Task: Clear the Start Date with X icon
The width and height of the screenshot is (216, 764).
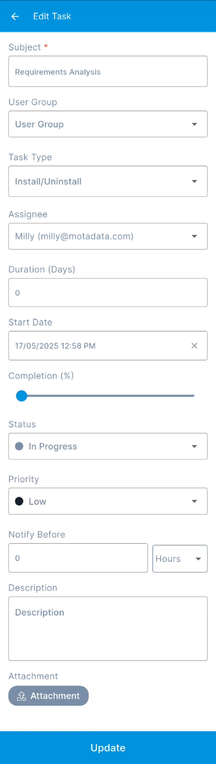Action: 194,346
